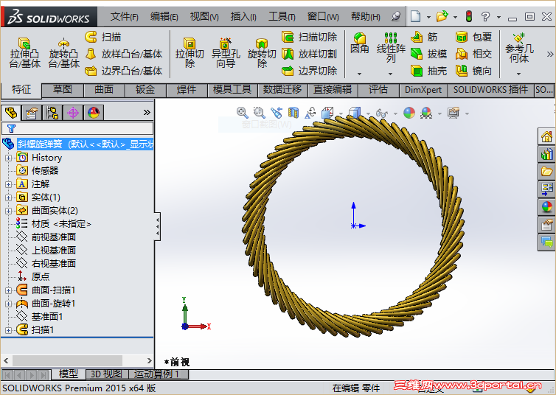Select the Wrap (包覆) tool
Image resolution: width=556 pixels, height=395 pixels.
[473, 37]
